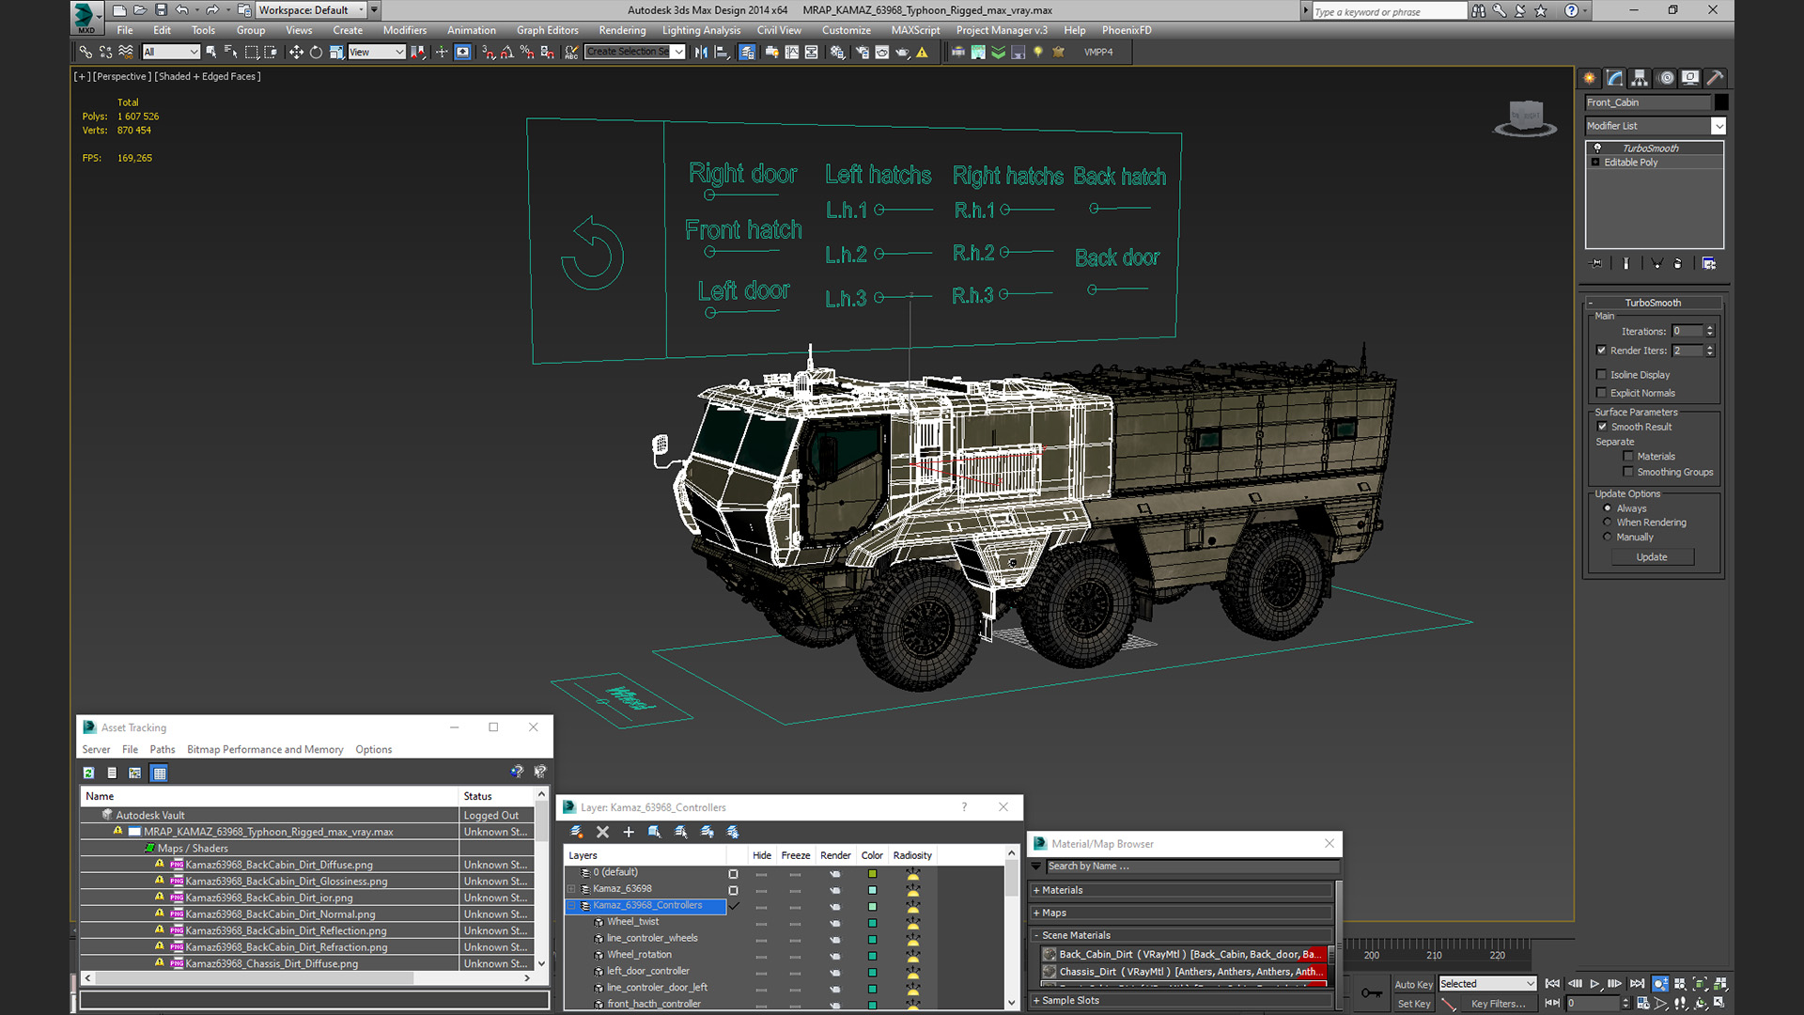The width and height of the screenshot is (1804, 1015).
Task: Check Separate by Materials option
Action: pyautogui.click(x=1628, y=457)
